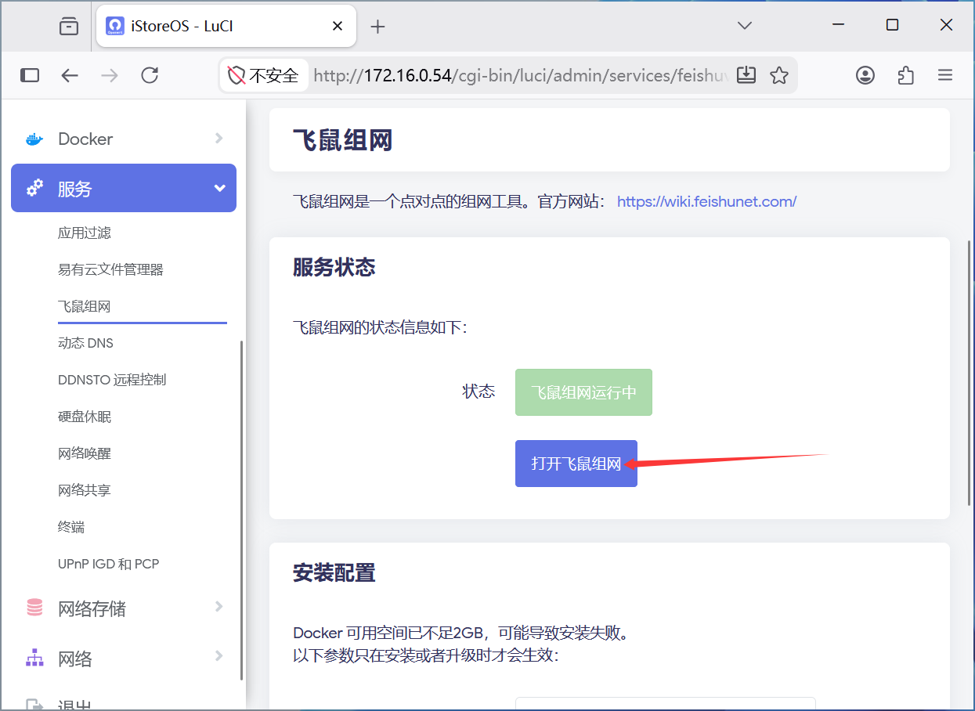
Task: Select 飞鼠组网 in the sidebar
Action: click(85, 306)
